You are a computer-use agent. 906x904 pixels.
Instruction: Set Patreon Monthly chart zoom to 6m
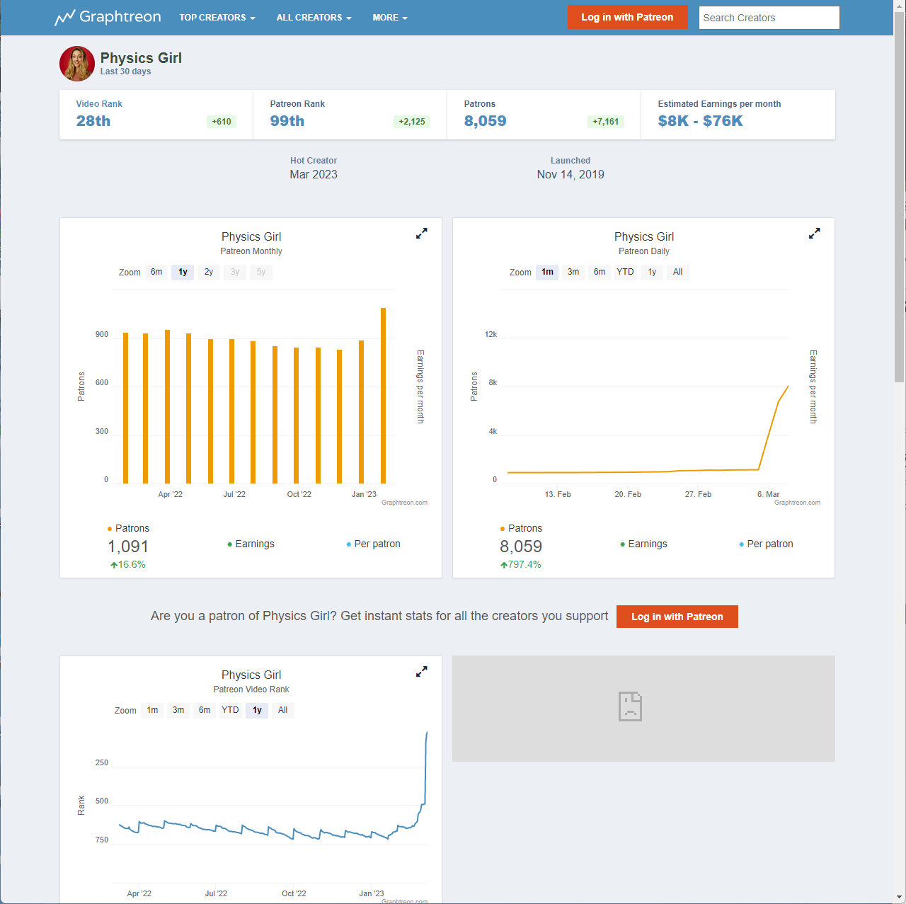click(156, 272)
